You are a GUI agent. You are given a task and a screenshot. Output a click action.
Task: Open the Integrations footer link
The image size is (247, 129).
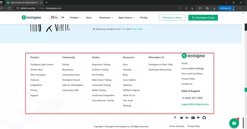[x=36, y=85]
